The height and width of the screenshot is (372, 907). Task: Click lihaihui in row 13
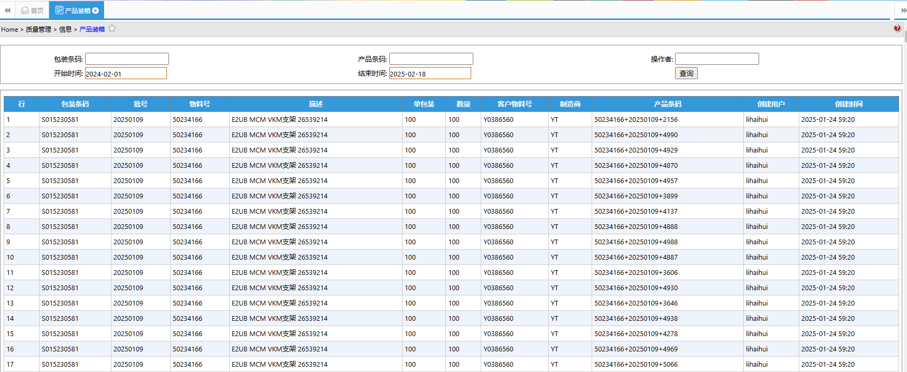757,303
